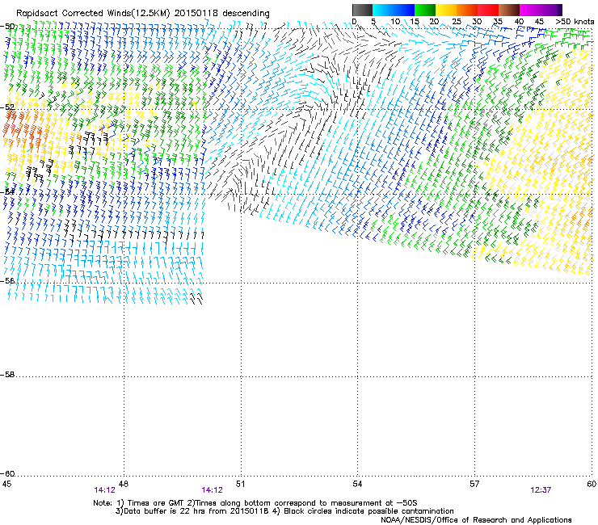Select the blue 10-15 knots legend swatch
The image size is (598, 525).
coord(404,10)
